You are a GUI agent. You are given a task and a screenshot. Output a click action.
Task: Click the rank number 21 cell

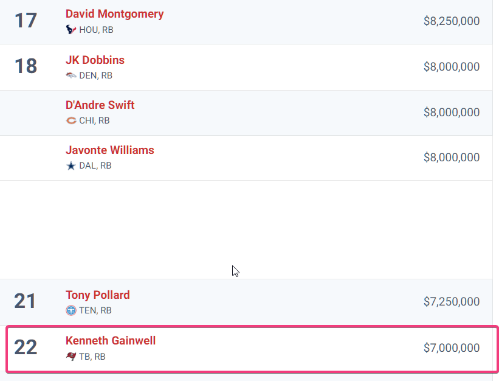click(25, 301)
